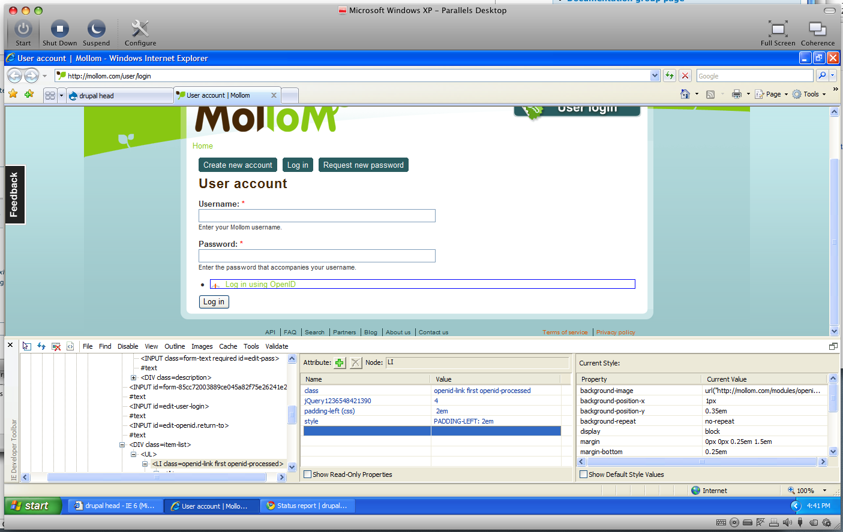The width and height of the screenshot is (843, 532).
Task: Remove the attribute with X button
Action: (356, 362)
